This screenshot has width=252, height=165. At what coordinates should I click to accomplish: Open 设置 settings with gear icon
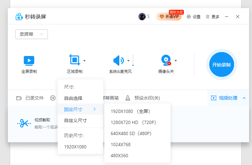tap(194, 17)
